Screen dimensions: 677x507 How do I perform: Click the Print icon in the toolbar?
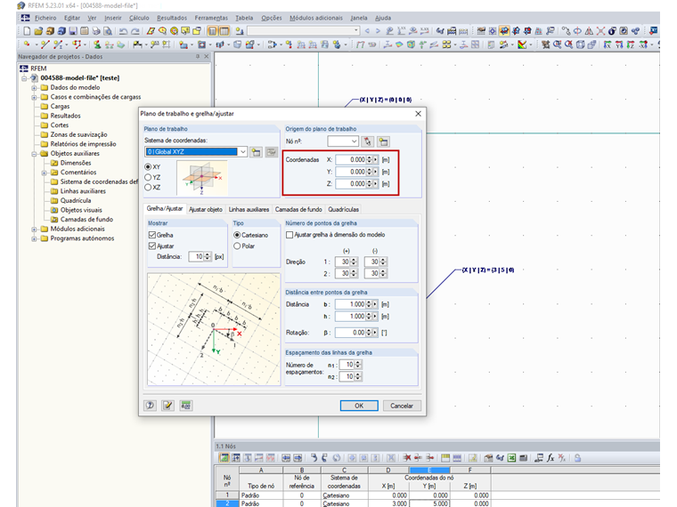(96, 31)
